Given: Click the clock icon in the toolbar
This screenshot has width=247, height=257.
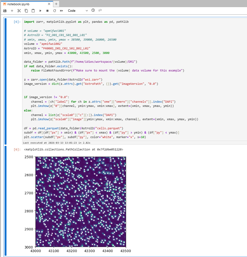Looking at the screenshot, I should 93,10.
